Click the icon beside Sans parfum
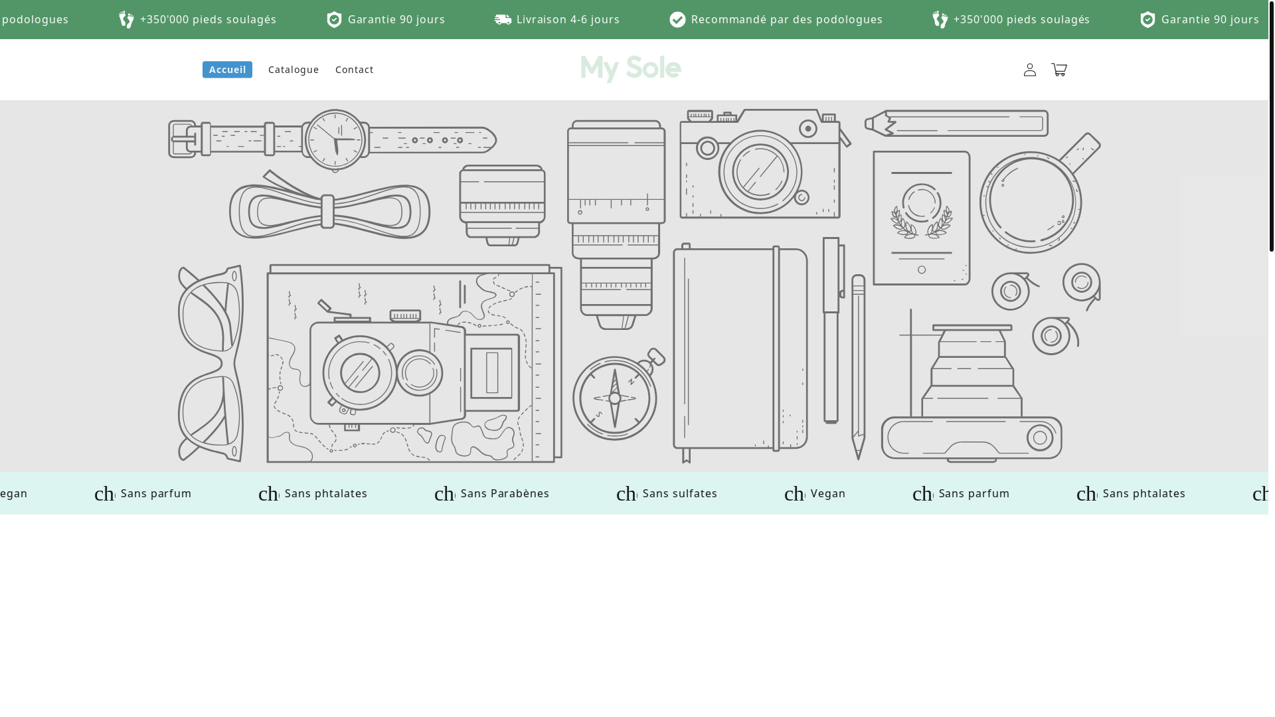This screenshot has width=1275, height=717. click(104, 493)
